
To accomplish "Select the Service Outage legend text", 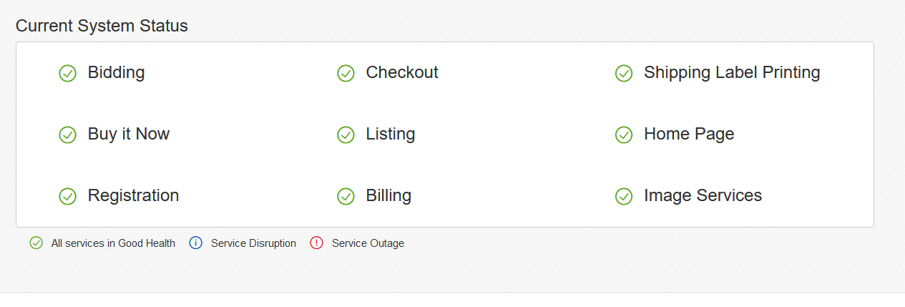I will (368, 243).
